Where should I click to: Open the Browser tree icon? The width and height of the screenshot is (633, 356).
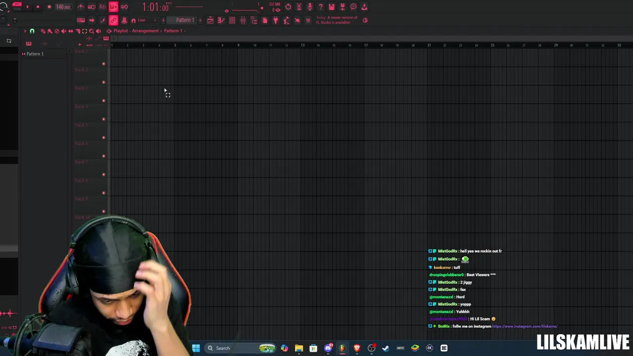[x=254, y=20]
